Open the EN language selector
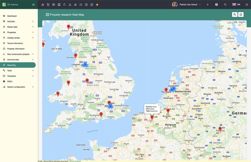Screen dimensions: 251x162 coord(236,4)
